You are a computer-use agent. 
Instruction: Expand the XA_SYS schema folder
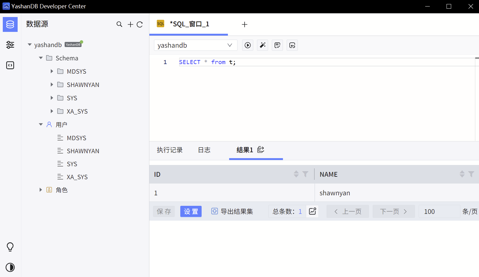52,111
